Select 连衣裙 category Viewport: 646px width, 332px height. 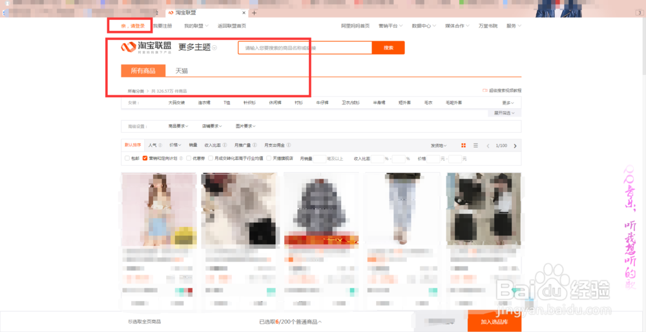(204, 103)
